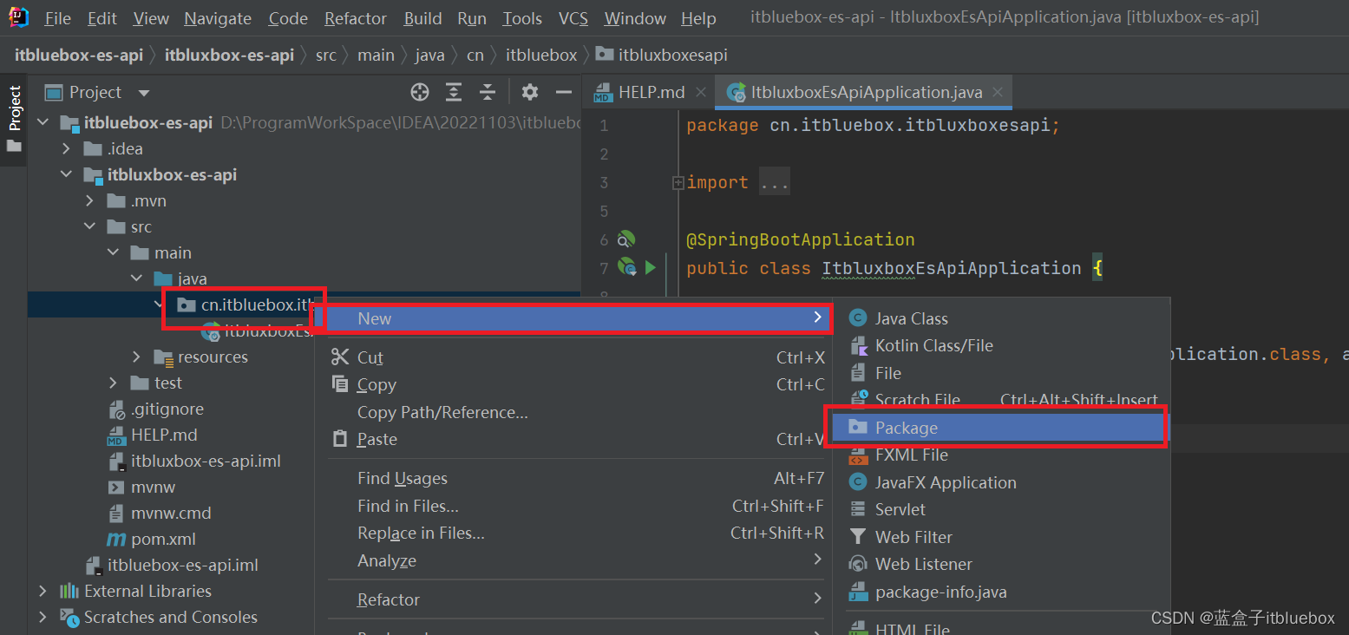Select Java Class in New submenu
Image resolution: width=1349 pixels, height=635 pixels.
coord(1001,318)
